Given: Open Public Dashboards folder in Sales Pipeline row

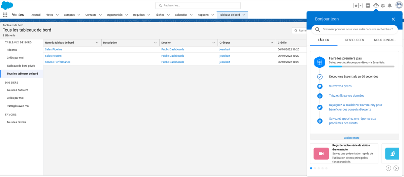Looking at the screenshot, I should 173,49.
